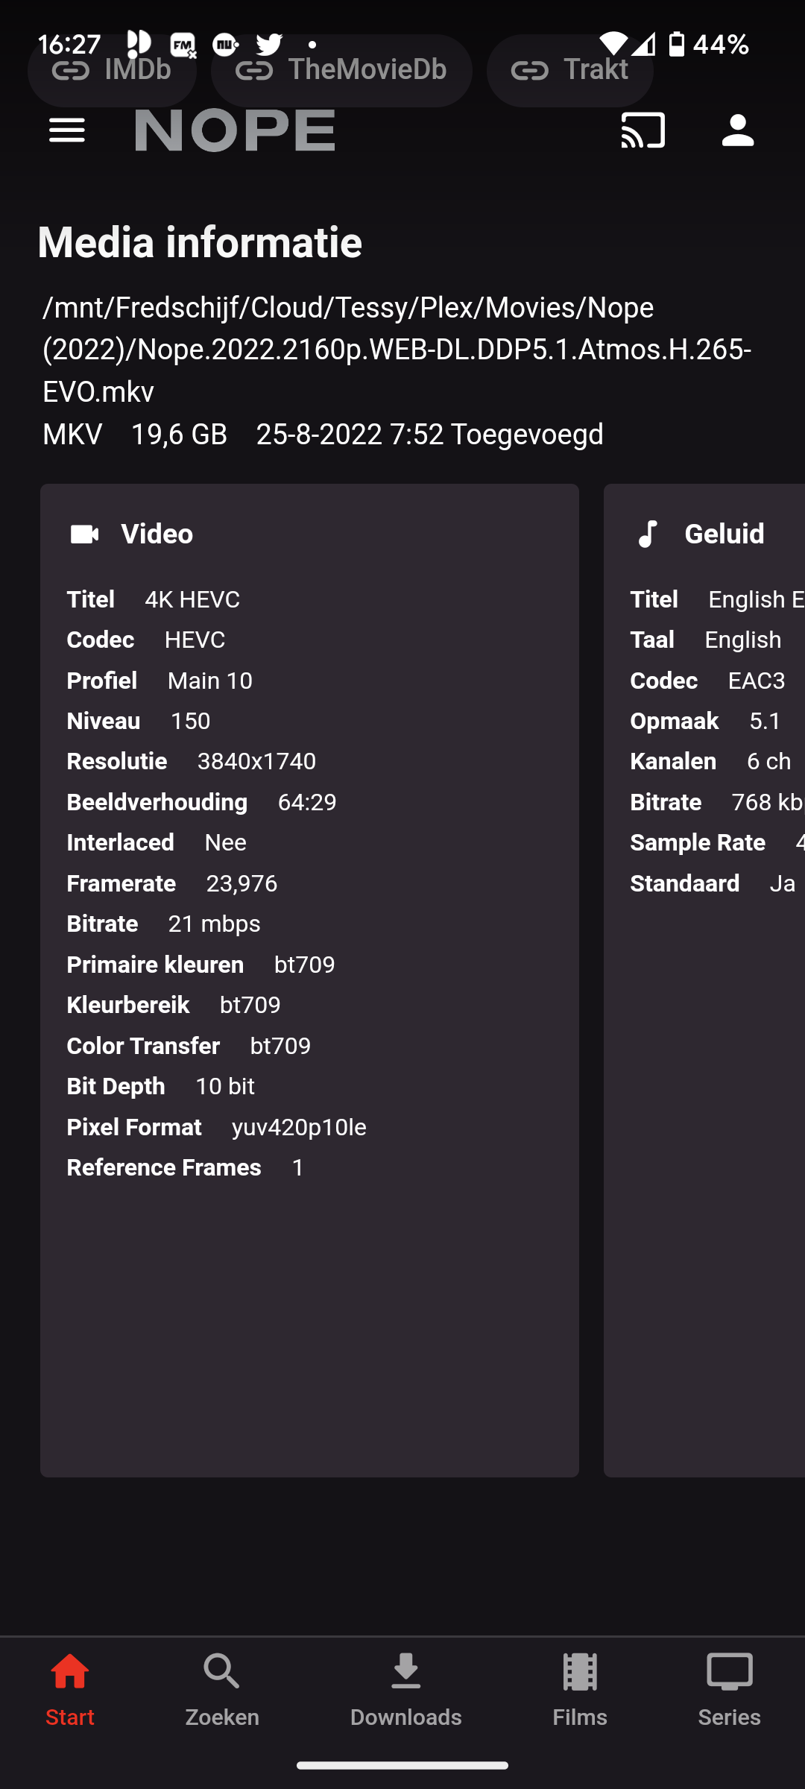Open the Series monitor icon
Viewport: 805px width, 1789px height.
(x=729, y=1672)
